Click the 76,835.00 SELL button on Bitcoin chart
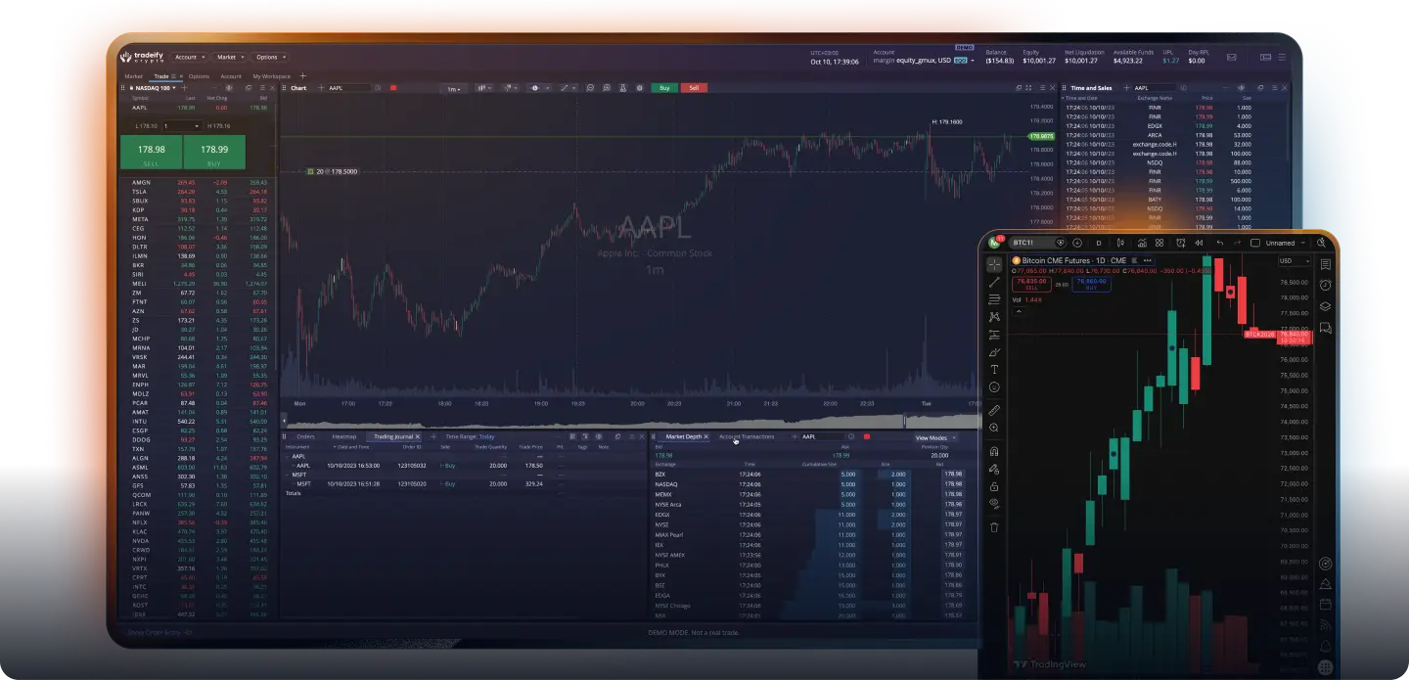1409x680 pixels. 1031,285
